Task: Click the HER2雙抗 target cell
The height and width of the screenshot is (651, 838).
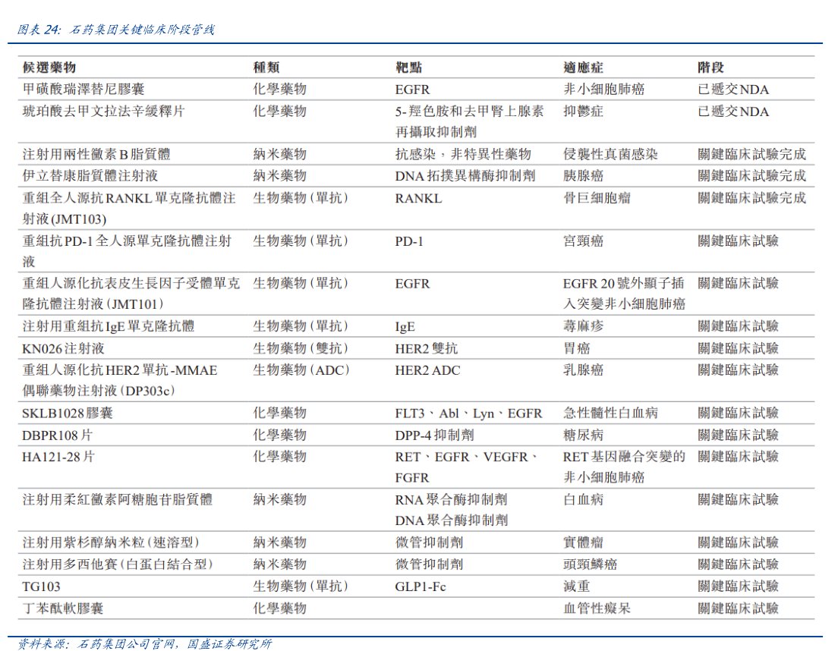Action: click(427, 349)
